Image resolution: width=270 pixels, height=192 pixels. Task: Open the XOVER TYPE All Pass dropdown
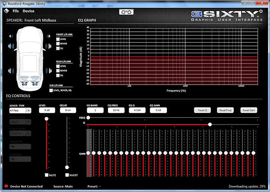pos(20,111)
